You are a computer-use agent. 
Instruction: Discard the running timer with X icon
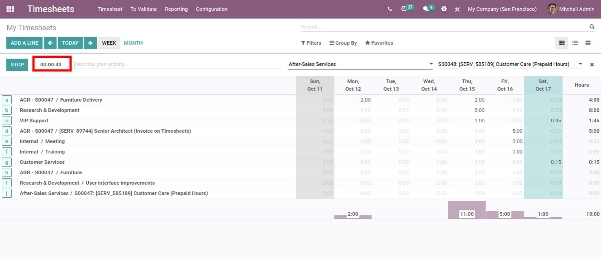[591, 65]
